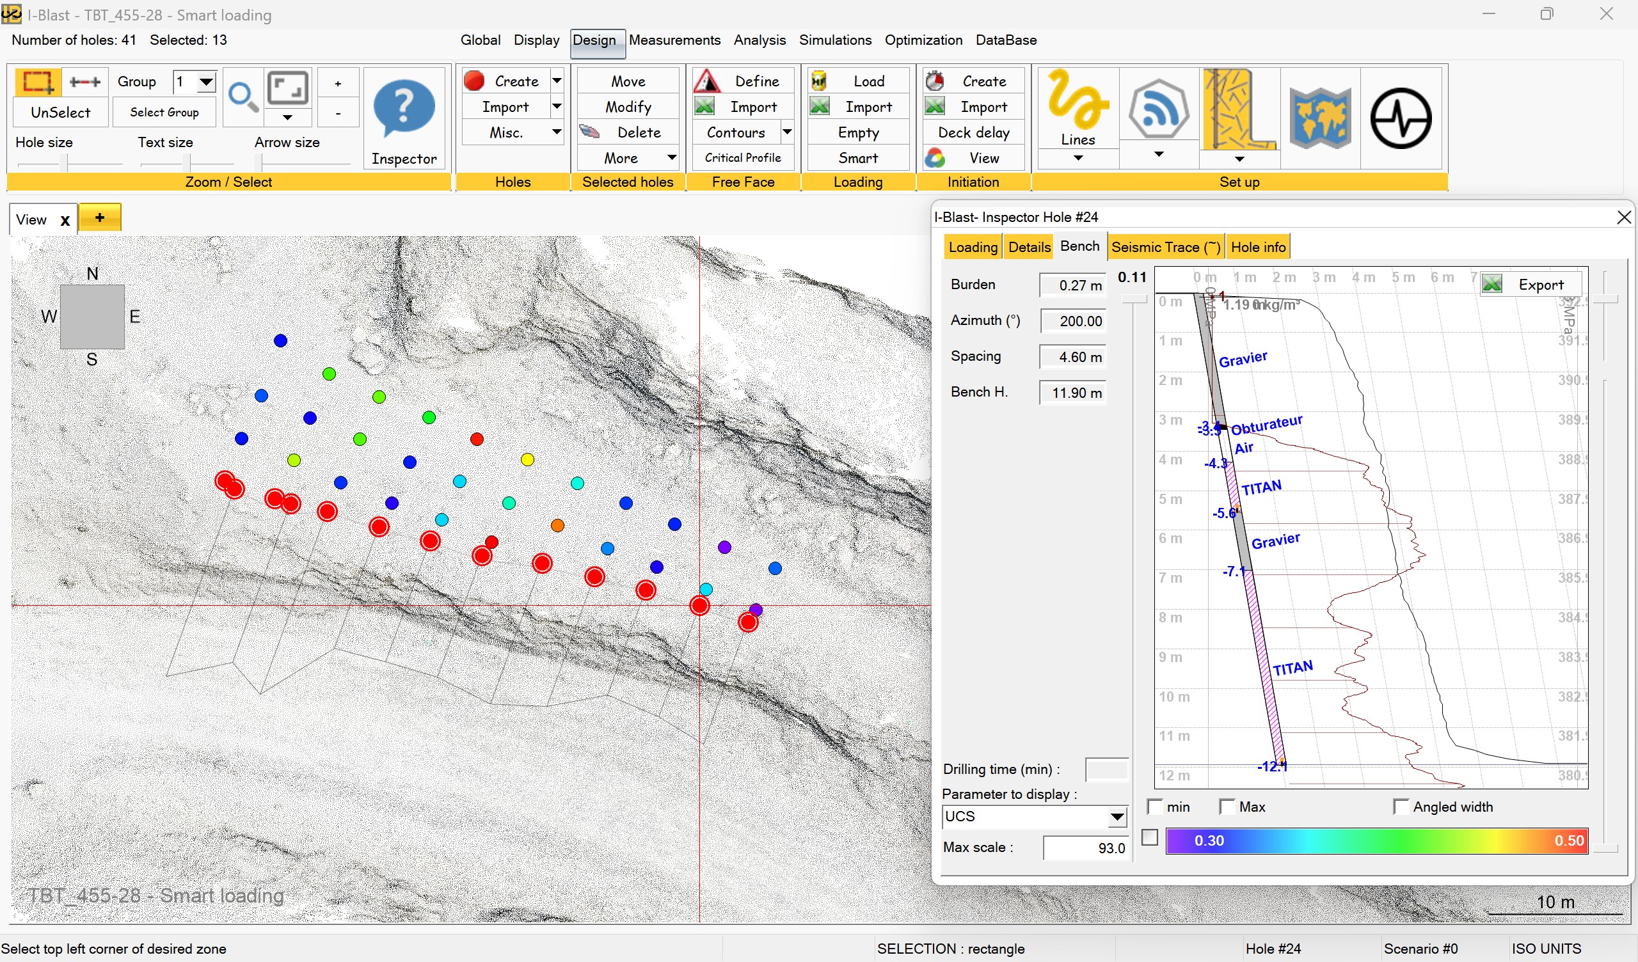Open the Parameter to display UCS dropdown

[x=1117, y=817]
